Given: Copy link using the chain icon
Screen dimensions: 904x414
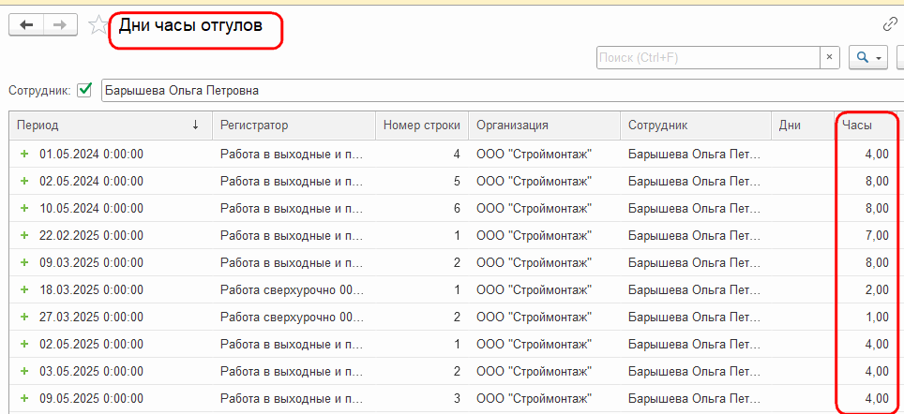Looking at the screenshot, I should click(892, 24).
